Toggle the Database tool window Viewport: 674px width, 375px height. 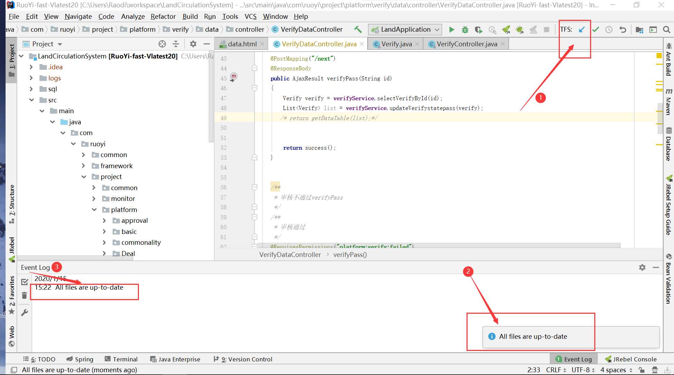coord(668,144)
